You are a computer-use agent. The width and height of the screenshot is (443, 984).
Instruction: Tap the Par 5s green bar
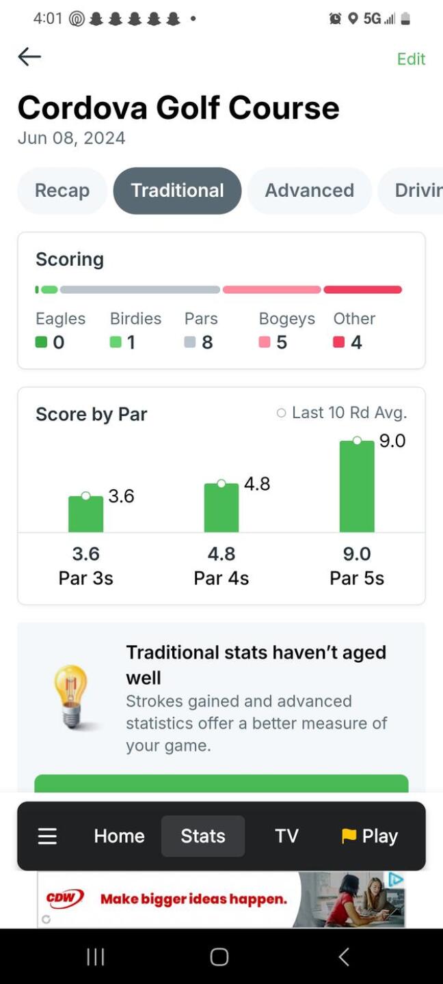(357, 487)
